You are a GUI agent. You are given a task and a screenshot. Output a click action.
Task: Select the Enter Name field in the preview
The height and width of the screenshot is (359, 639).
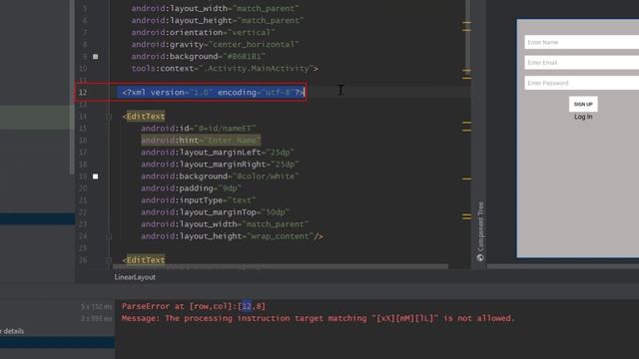pos(581,42)
